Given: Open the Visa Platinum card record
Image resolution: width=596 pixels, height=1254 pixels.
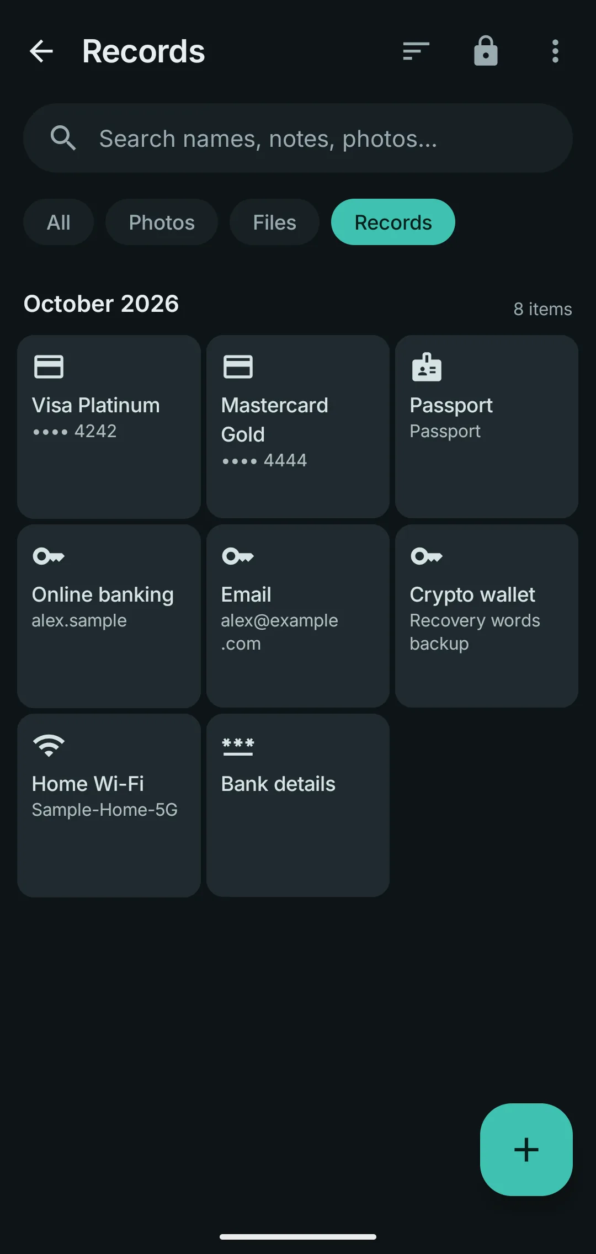Looking at the screenshot, I should click(x=109, y=427).
